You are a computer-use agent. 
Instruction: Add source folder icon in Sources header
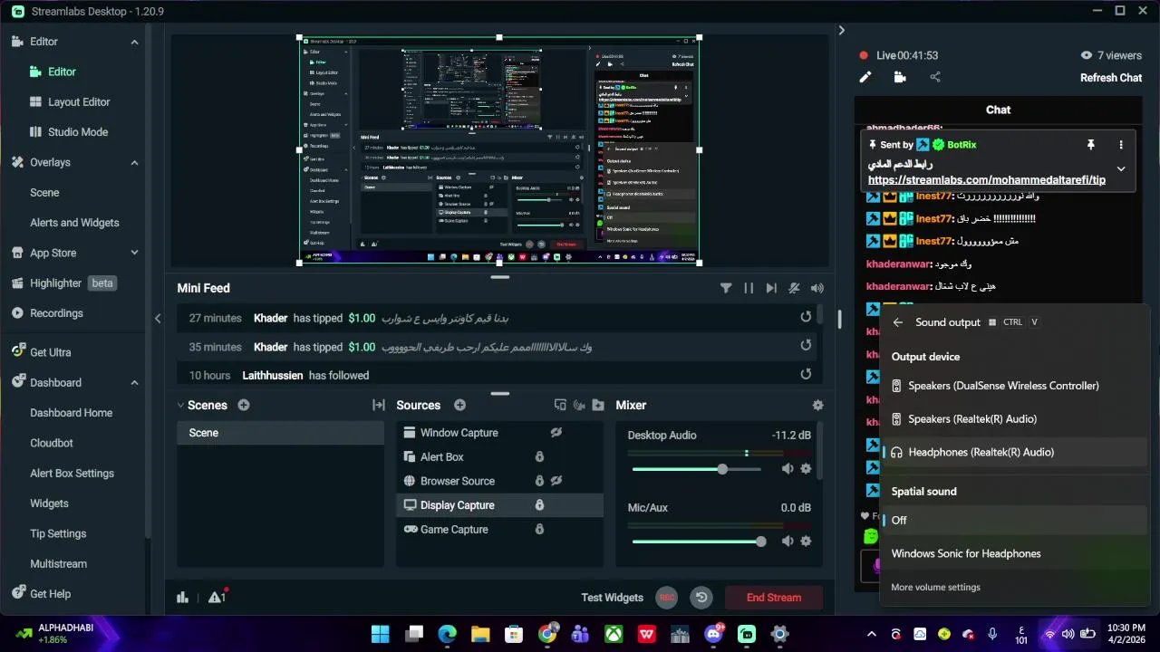pos(598,406)
